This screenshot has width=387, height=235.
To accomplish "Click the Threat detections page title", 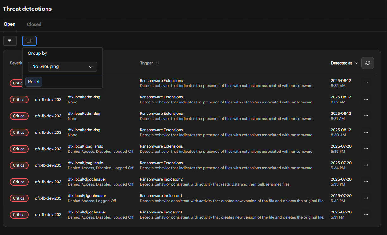I will click(27, 9).
